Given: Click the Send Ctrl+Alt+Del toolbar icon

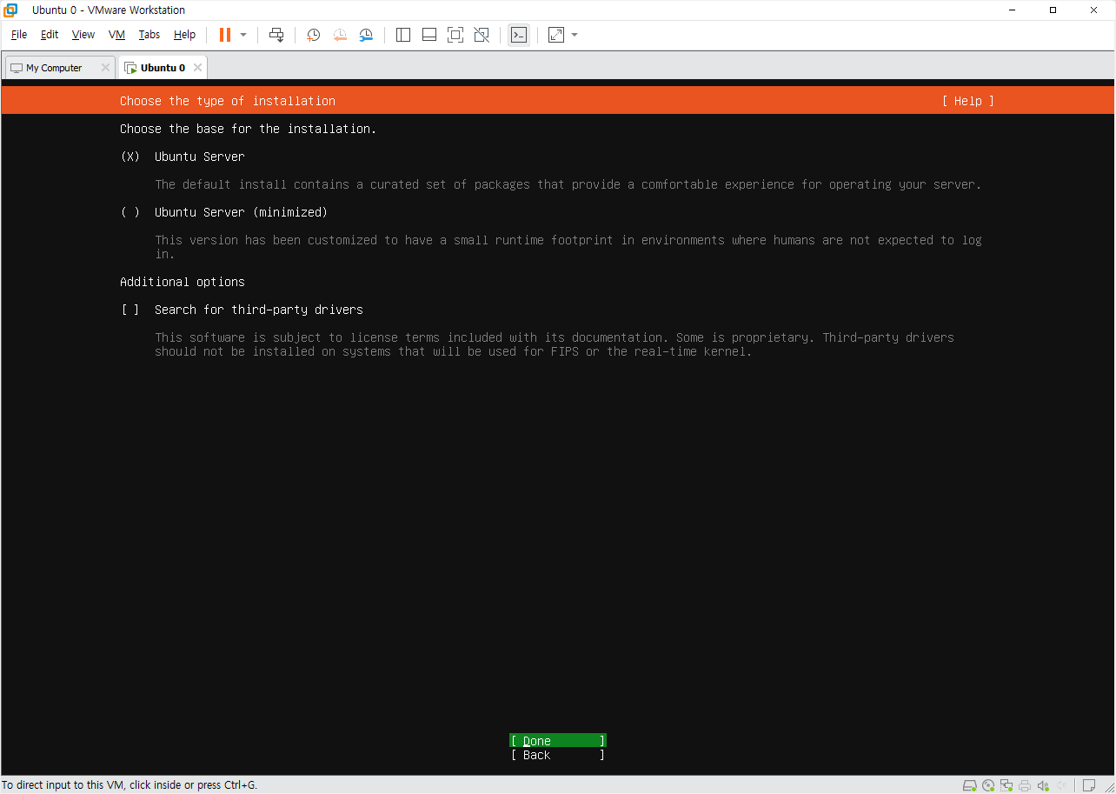Looking at the screenshot, I should (x=276, y=35).
